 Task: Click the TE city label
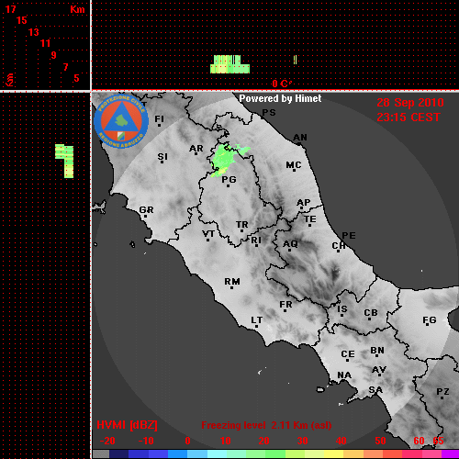tap(310, 219)
